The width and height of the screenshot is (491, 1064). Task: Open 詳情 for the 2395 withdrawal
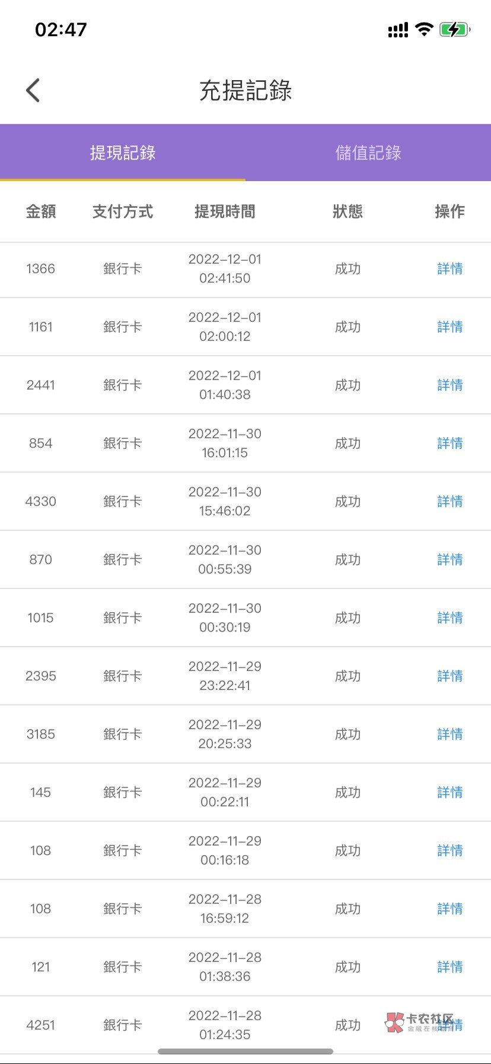pos(449,676)
